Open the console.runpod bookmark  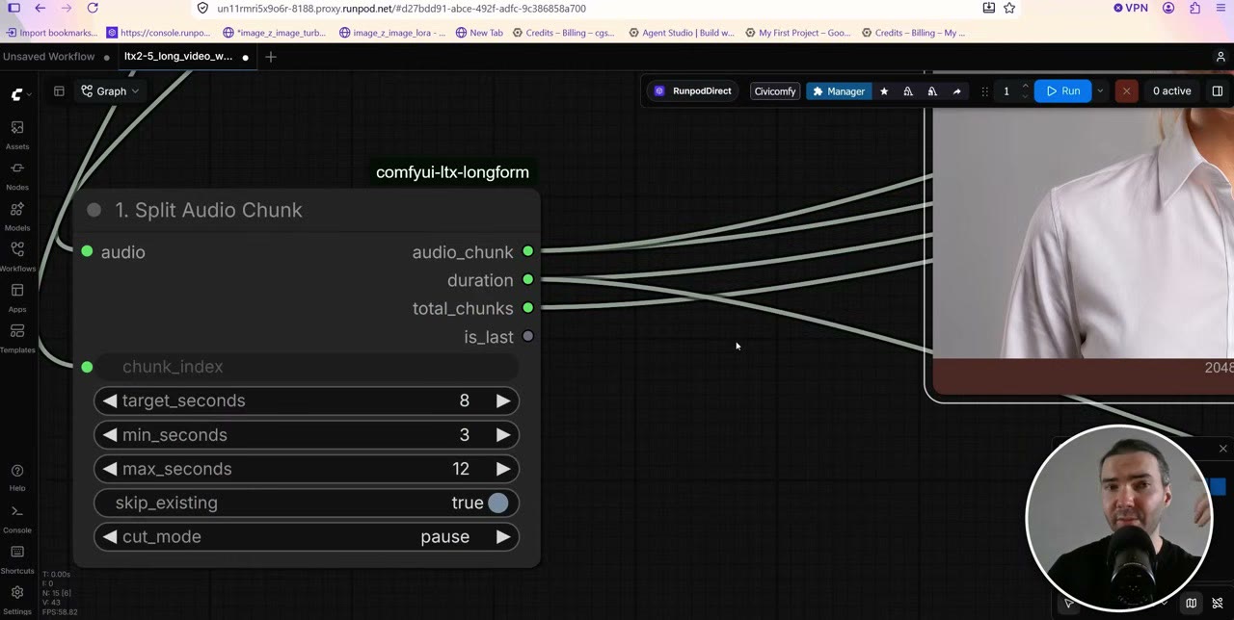[x=159, y=33]
